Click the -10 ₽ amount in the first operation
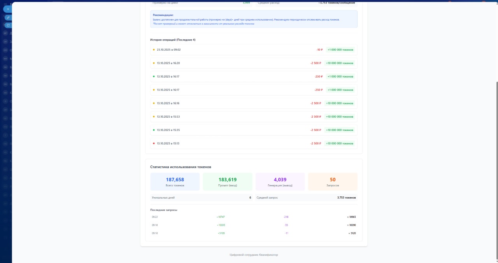 click(319, 50)
